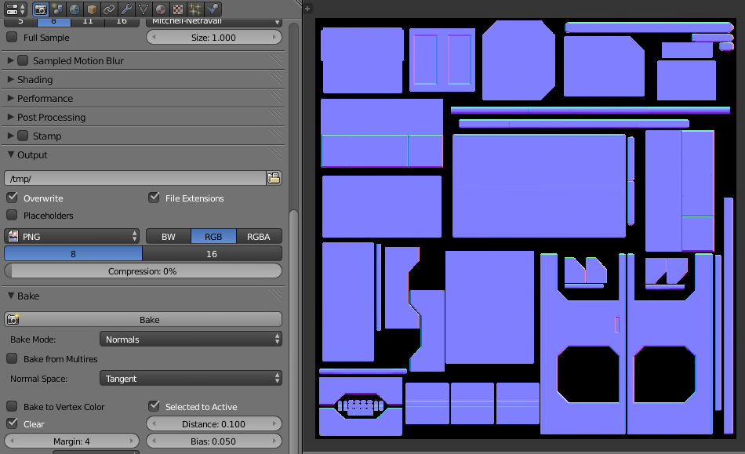Increase the Bias value with right arrow
Viewport: 745px width, 454px height.
(x=274, y=441)
